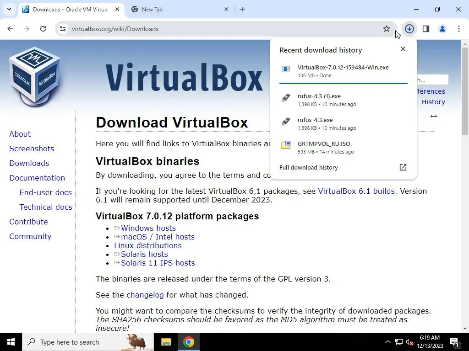This screenshot has width=469, height=351.
Task: Select the Downloads – Oracle VM VirtualBox tab
Action: pos(72,9)
